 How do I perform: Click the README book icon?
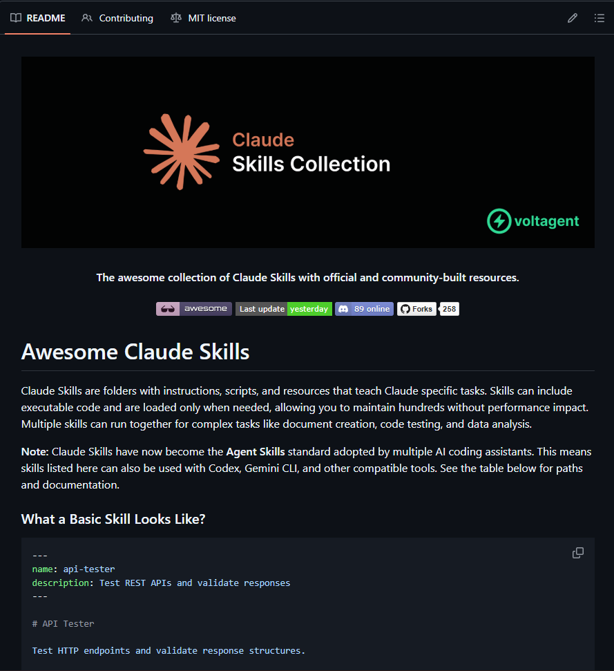point(16,18)
